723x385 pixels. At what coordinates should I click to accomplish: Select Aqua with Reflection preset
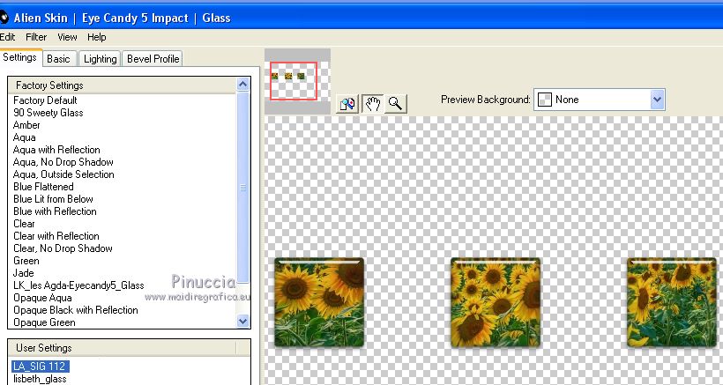56,150
